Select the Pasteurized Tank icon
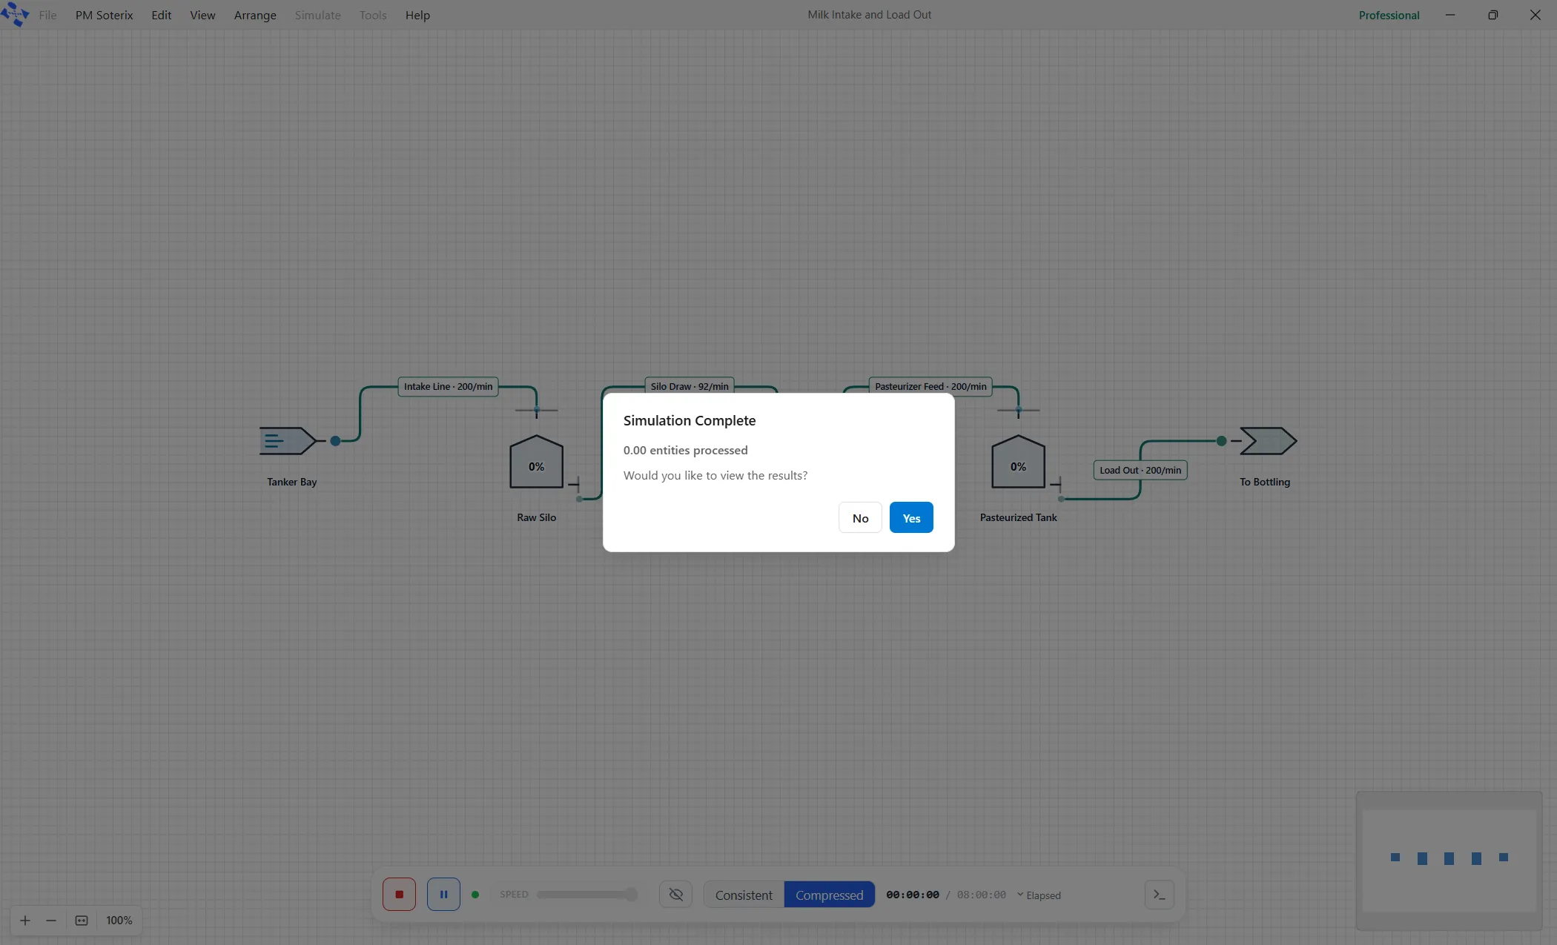 coord(1018,462)
